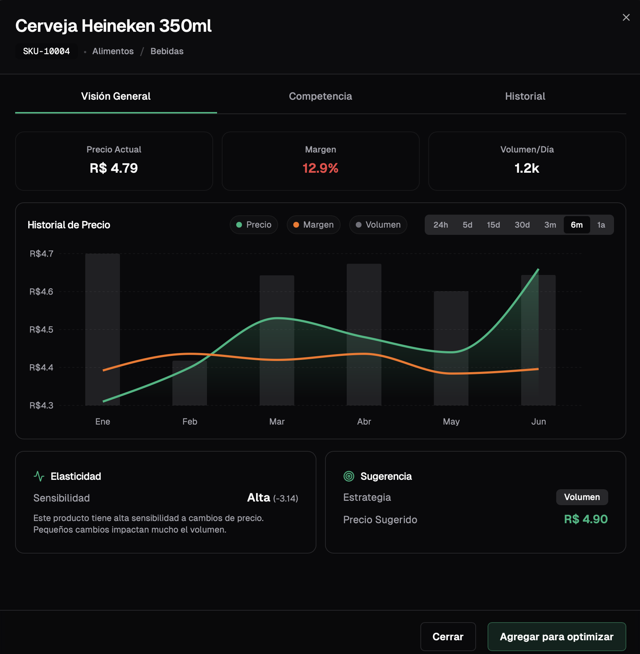Viewport: 640px width, 654px height.
Task: Toggle the Volumen series in chart
Action: (378, 225)
